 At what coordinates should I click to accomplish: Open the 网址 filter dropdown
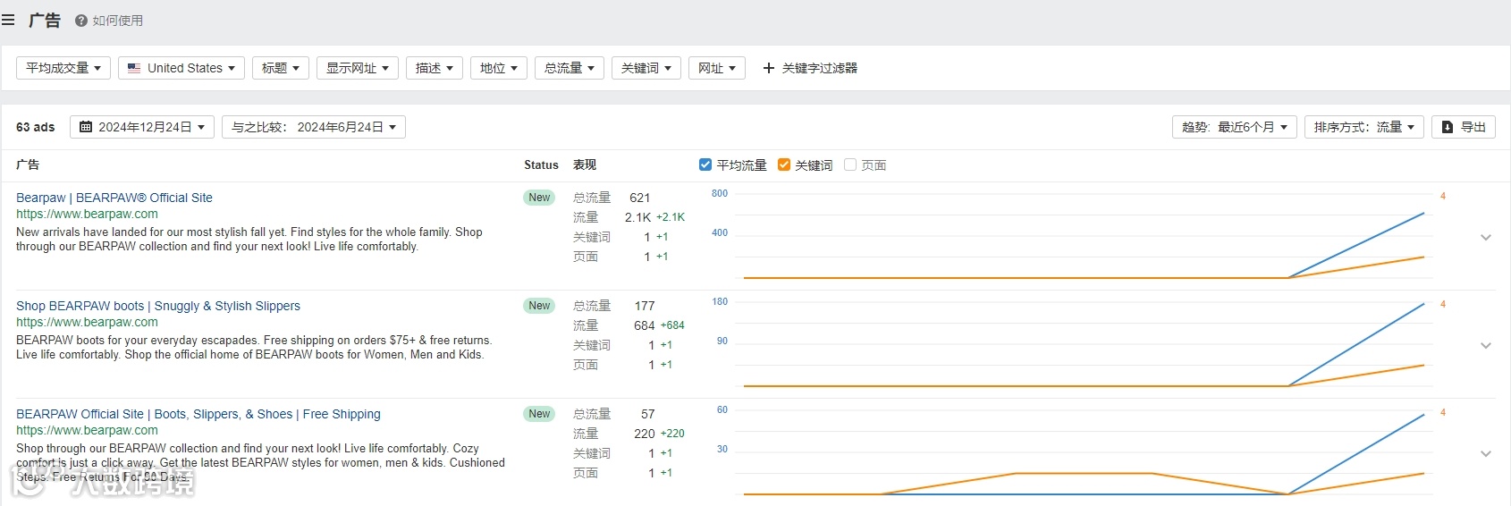(717, 68)
